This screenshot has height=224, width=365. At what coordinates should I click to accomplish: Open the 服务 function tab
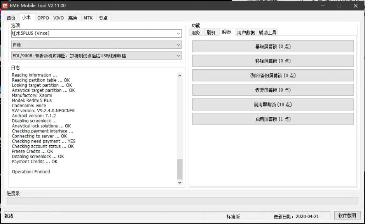[196, 33]
